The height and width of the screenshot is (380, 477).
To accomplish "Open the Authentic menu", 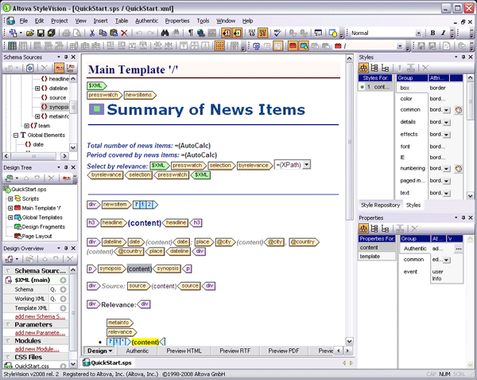I will coord(146,21).
